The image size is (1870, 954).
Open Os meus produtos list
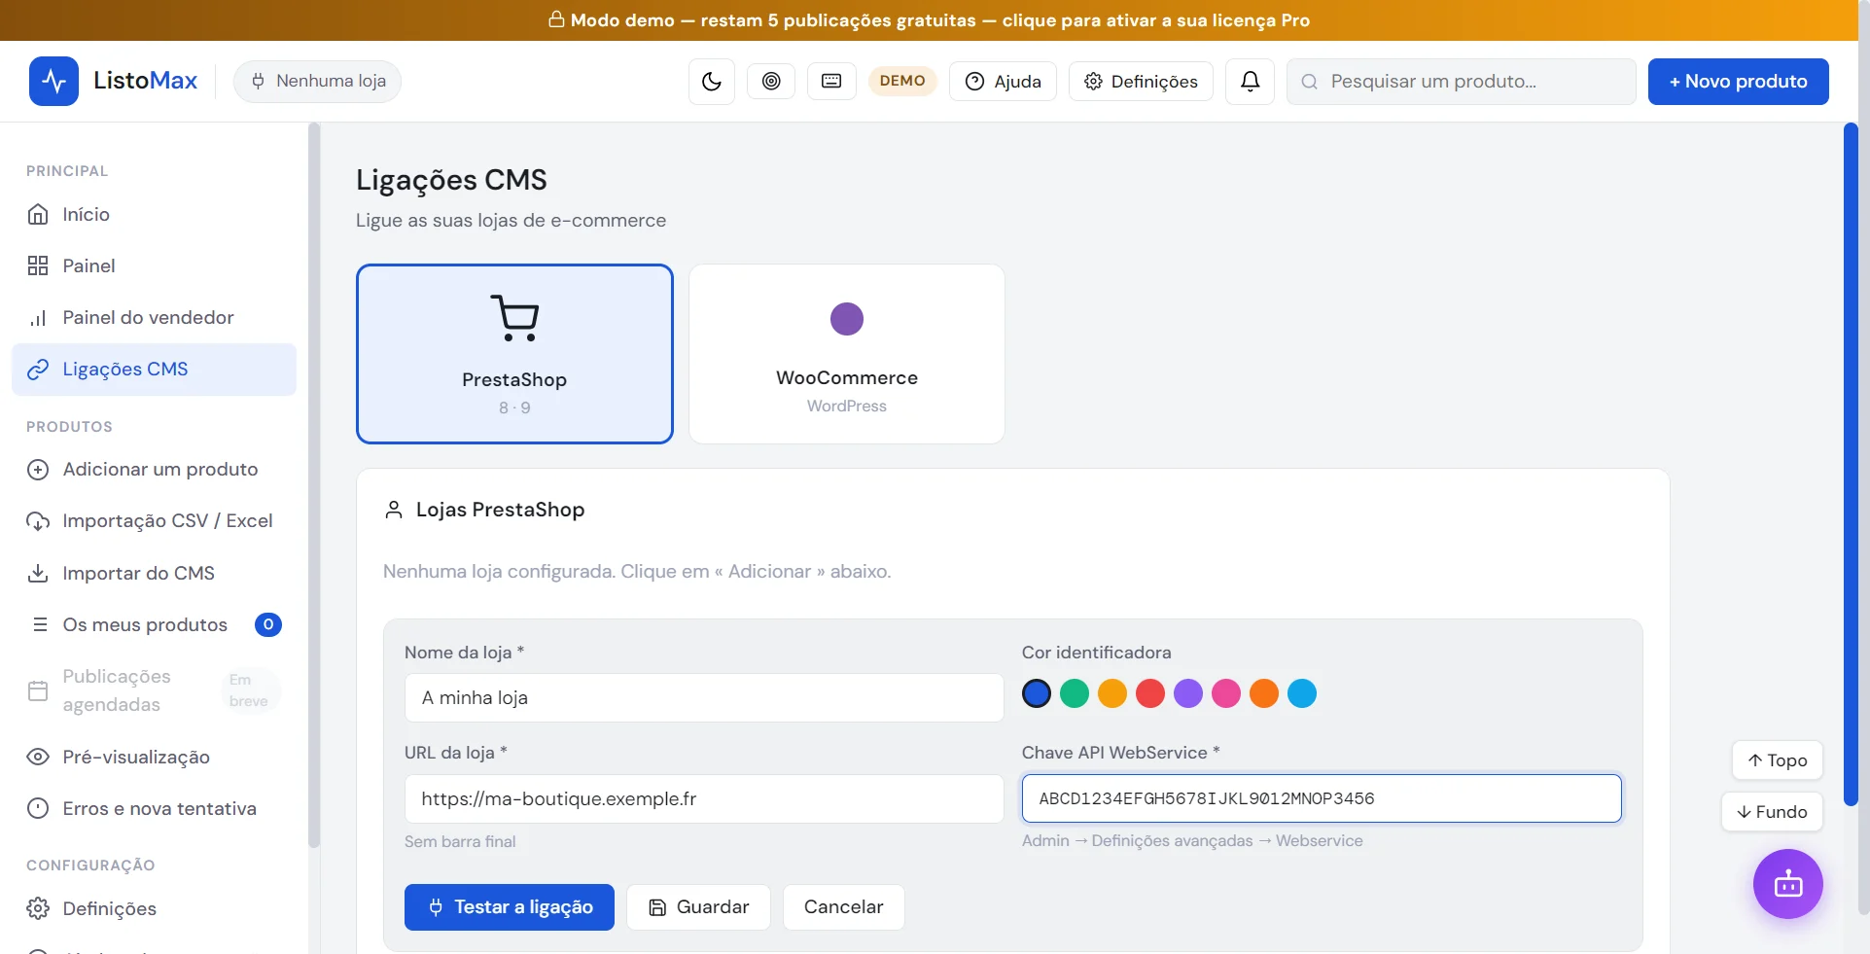click(154, 624)
